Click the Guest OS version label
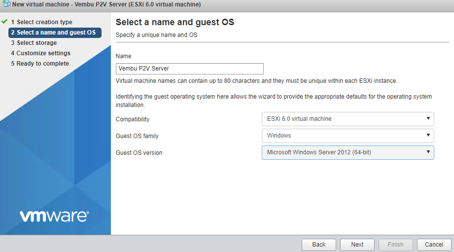454x252 pixels. click(x=139, y=153)
